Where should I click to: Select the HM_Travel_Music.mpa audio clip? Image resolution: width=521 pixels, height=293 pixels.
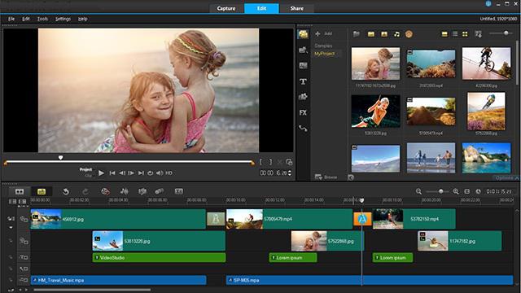(x=118, y=280)
